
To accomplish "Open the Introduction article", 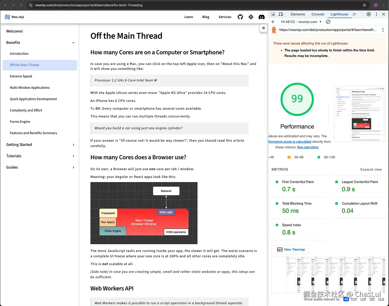I will [40, 54].
